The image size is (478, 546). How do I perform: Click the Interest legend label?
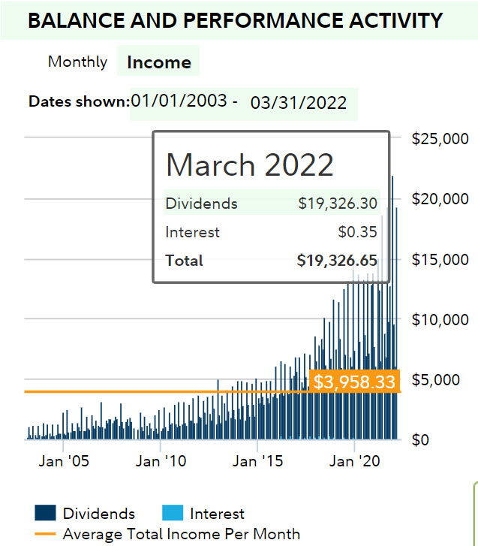pyautogui.click(x=217, y=514)
